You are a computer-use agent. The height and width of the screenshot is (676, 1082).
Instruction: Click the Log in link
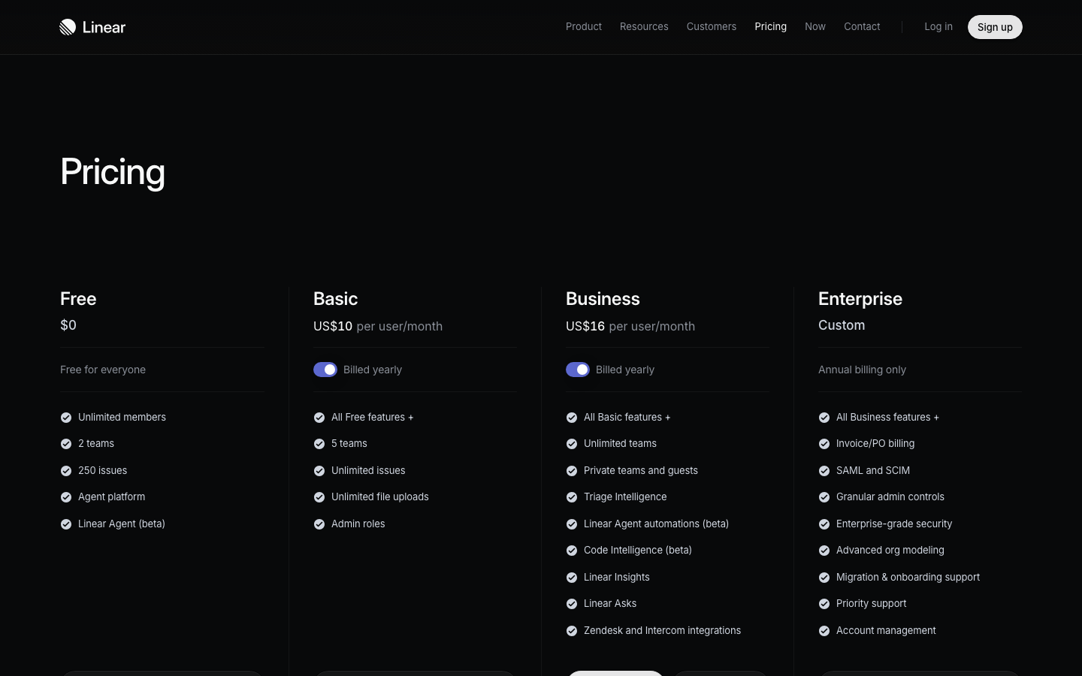tap(938, 26)
